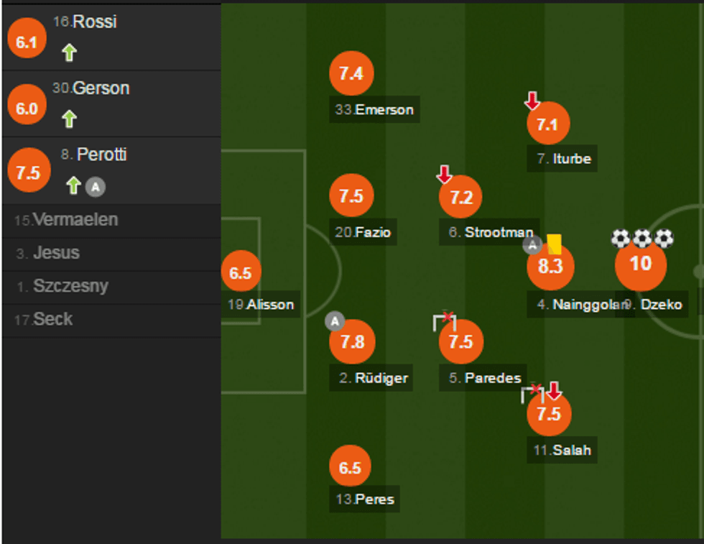Image resolution: width=704 pixels, height=544 pixels.
Task: Select Alisson's 6.5 rating circle
Action: pos(241,274)
